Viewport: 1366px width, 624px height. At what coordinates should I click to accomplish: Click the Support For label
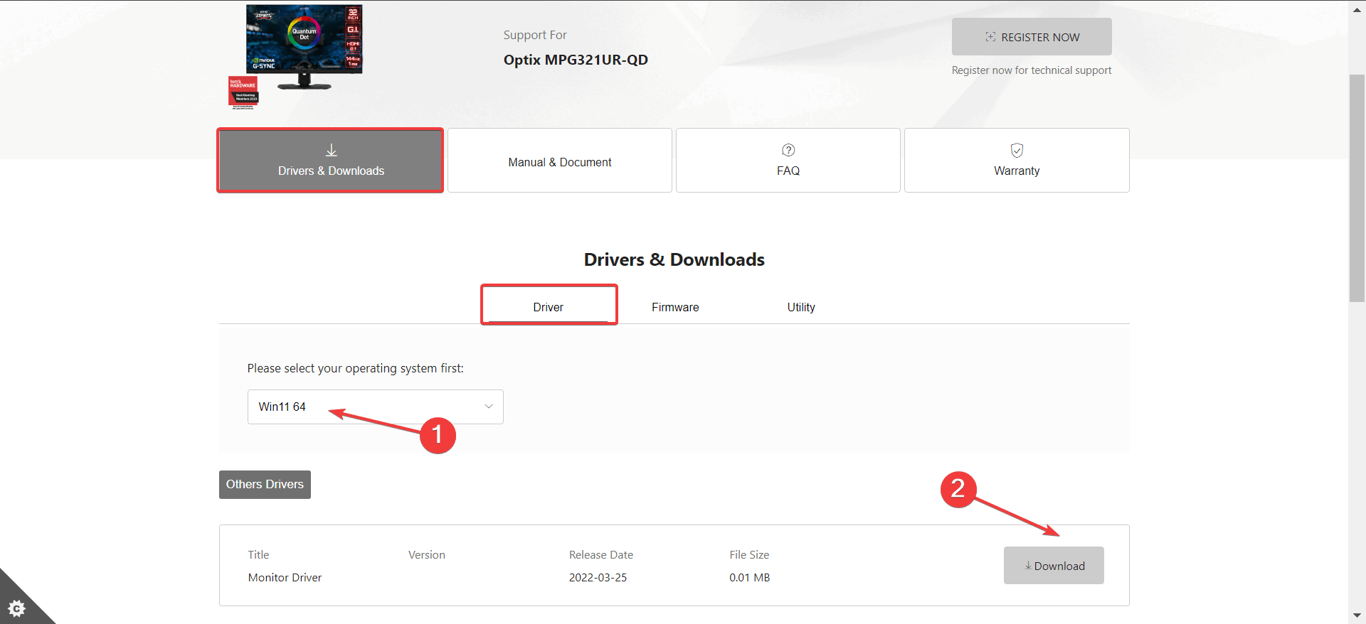click(535, 35)
